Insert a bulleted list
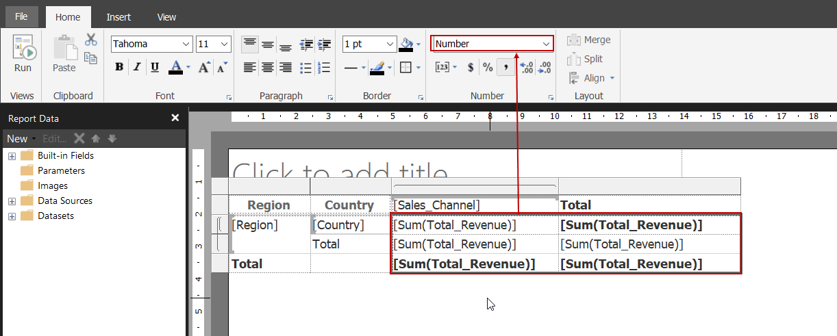Viewport: 837px width, 336px height. [x=306, y=67]
